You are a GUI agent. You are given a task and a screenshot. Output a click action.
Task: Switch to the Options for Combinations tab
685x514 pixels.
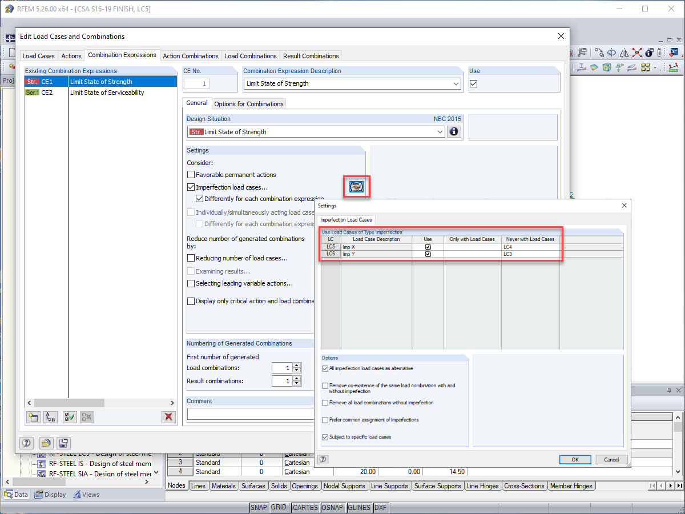pos(249,104)
